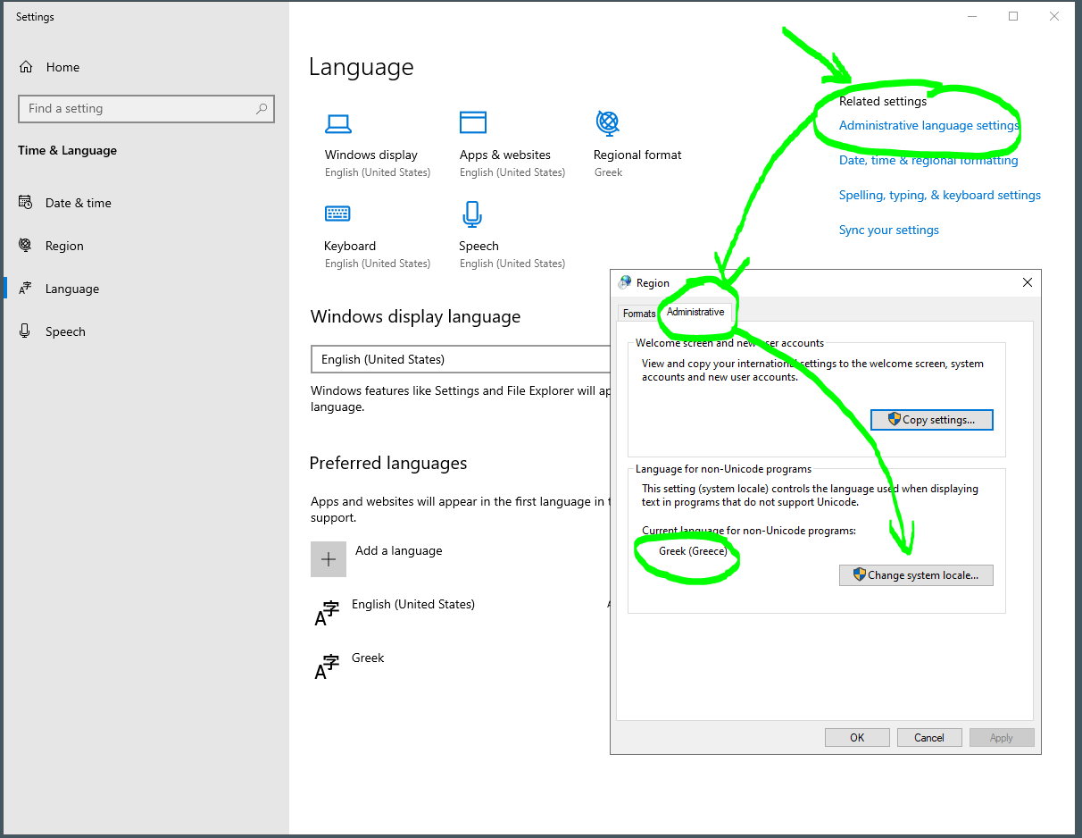Click the plus icon to add a language
Screen dimensions: 1082x838
(328, 558)
